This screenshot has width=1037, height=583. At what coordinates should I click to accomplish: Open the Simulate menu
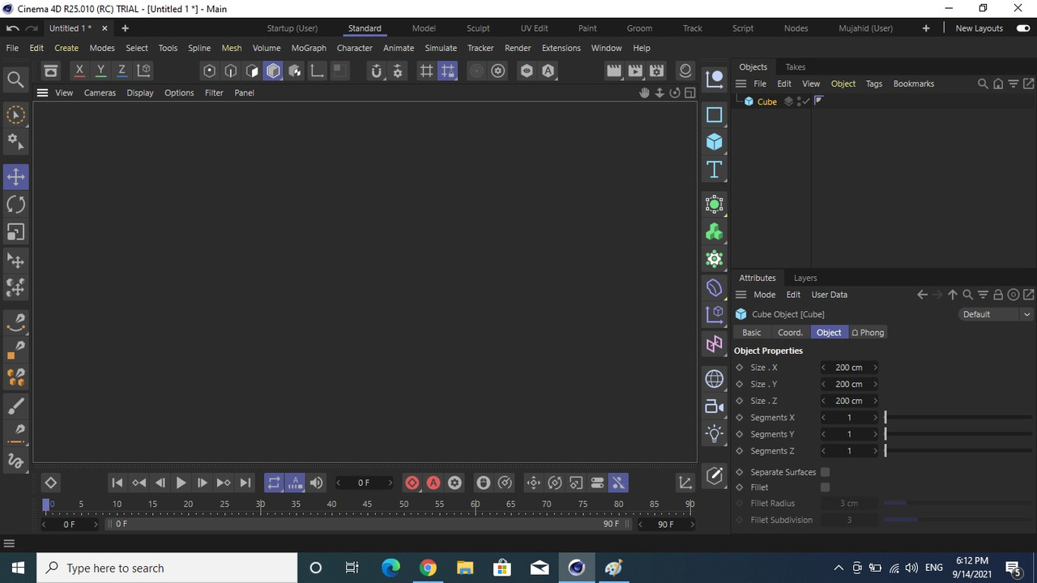(441, 48)
